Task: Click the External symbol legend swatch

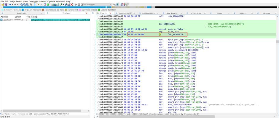Action: tap(80, 10)
